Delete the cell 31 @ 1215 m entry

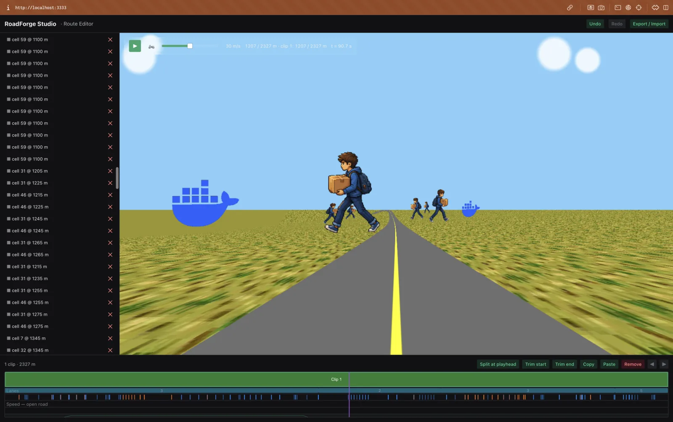[110, 267]
